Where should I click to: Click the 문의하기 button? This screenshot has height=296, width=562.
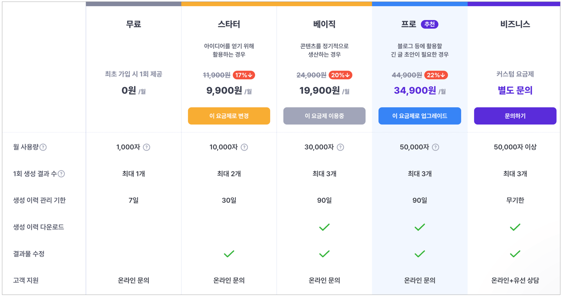pos(515,116)
